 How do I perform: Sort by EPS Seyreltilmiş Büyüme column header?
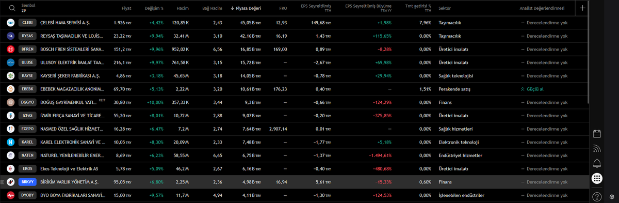tap(368, 8)
